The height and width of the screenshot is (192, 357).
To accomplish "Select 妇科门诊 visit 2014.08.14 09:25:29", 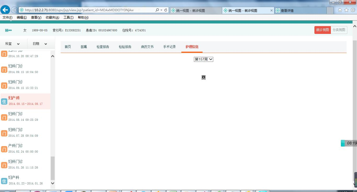I will click(23, 117).
